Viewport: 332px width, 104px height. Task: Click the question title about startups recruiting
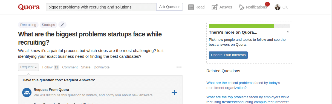(x=90, y=38)
